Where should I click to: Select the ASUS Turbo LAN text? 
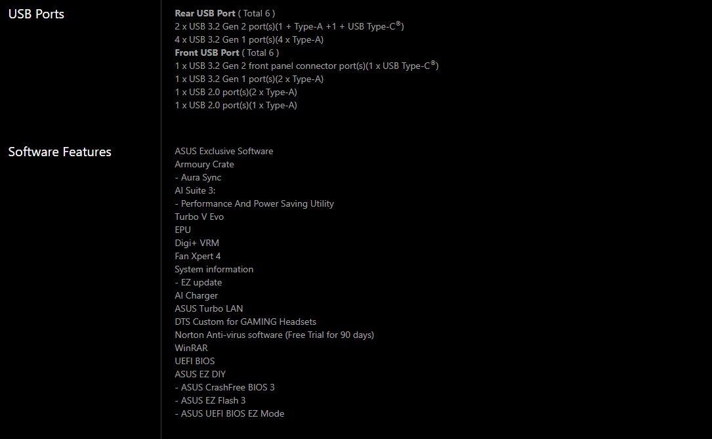click(209, 308)
